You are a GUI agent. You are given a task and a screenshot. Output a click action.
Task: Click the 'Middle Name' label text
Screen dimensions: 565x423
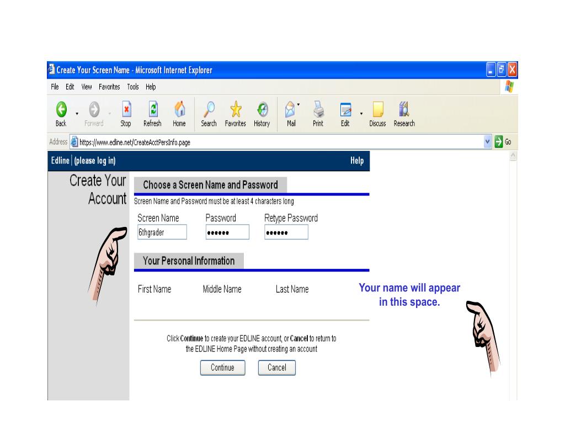point(222,289)
